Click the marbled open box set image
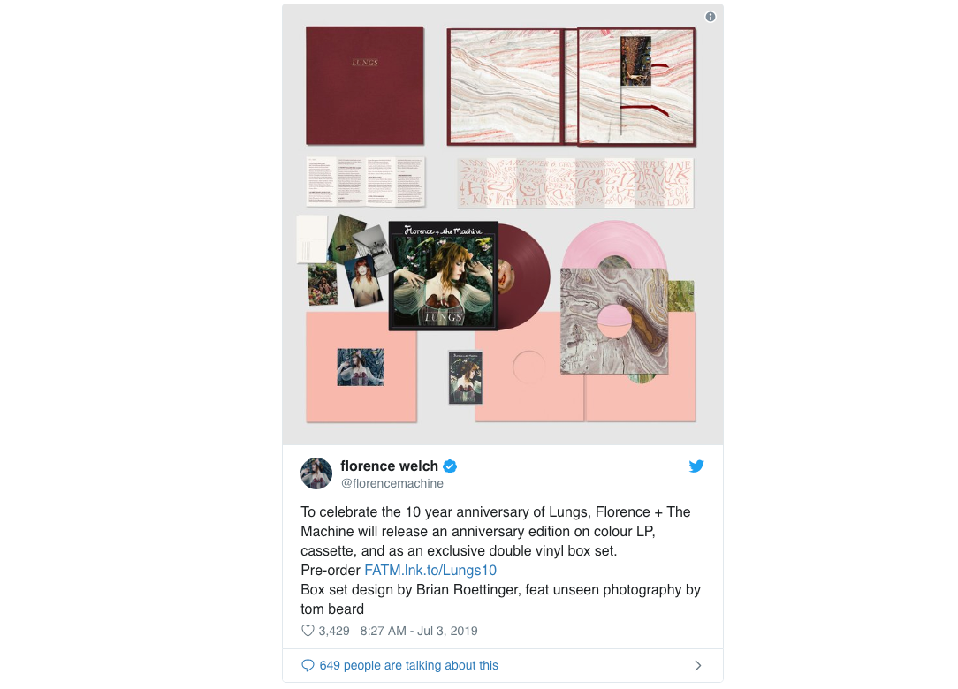 (571, 87)
